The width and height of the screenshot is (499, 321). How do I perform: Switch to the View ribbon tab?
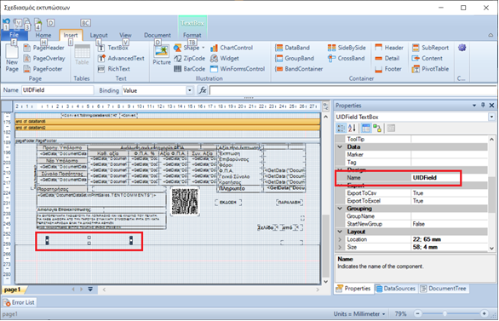click(125, 35)
